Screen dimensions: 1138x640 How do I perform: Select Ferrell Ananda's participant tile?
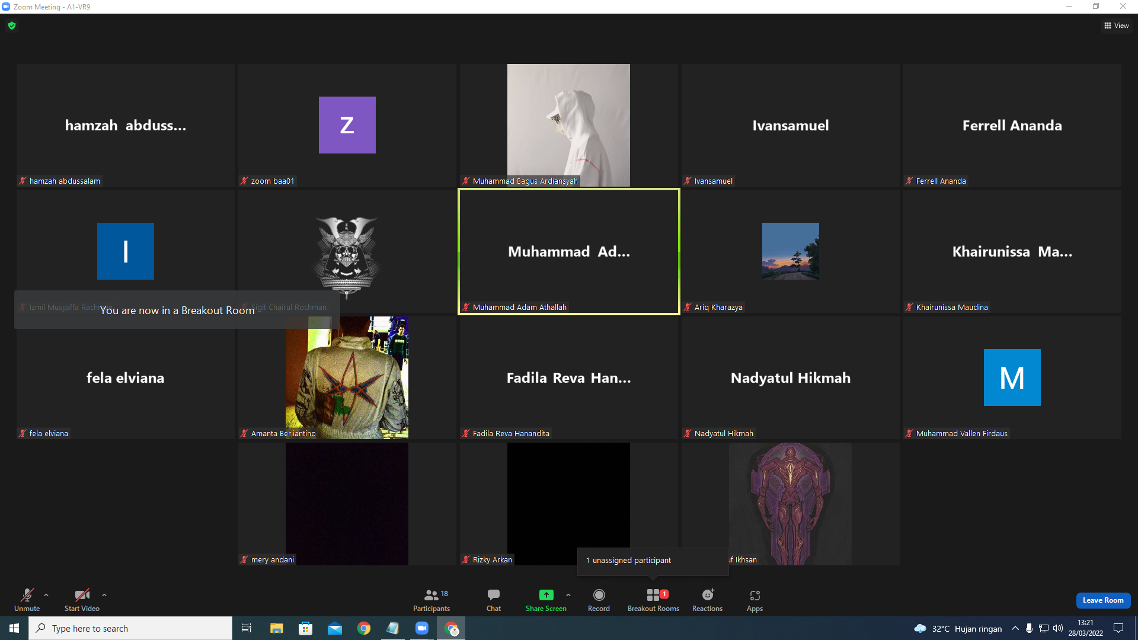(1012, 125)
